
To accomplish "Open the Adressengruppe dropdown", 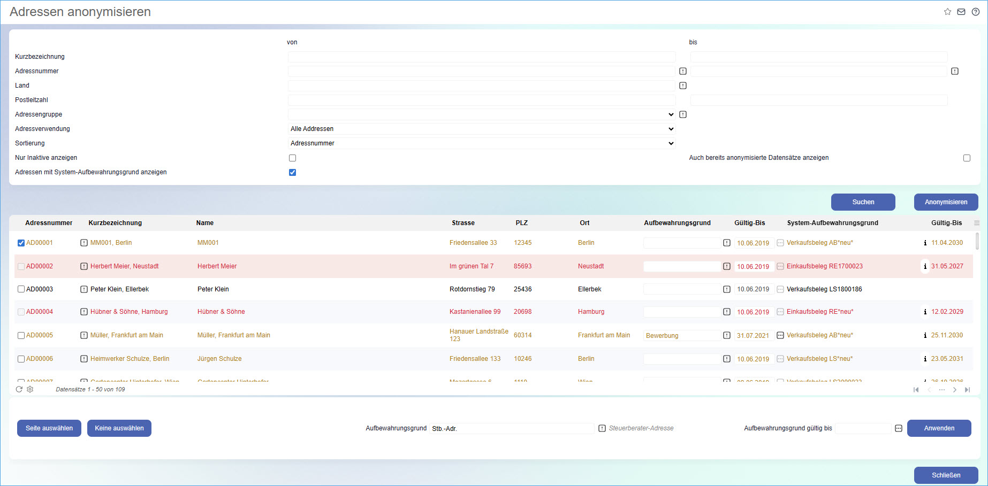I will point(481,114).
